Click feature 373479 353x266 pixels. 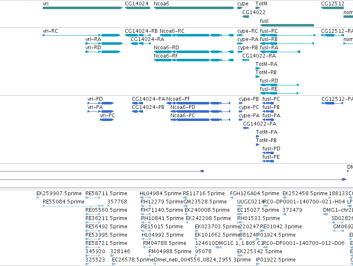285,214
